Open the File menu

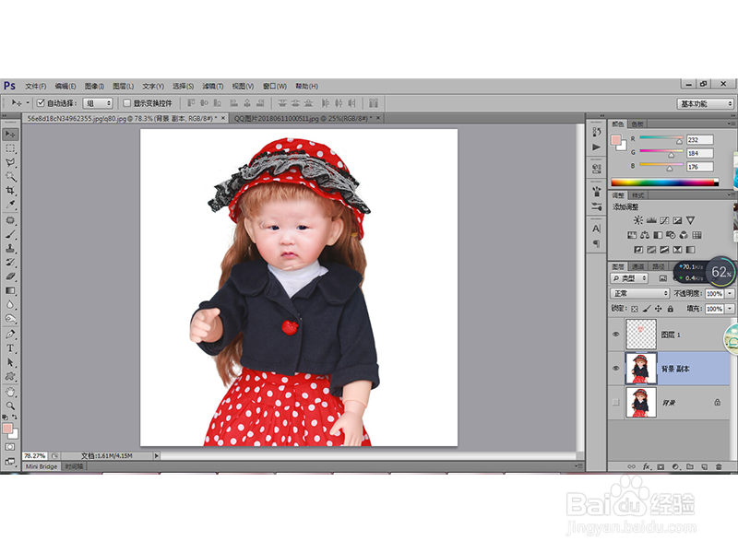[x=36, y=86]
